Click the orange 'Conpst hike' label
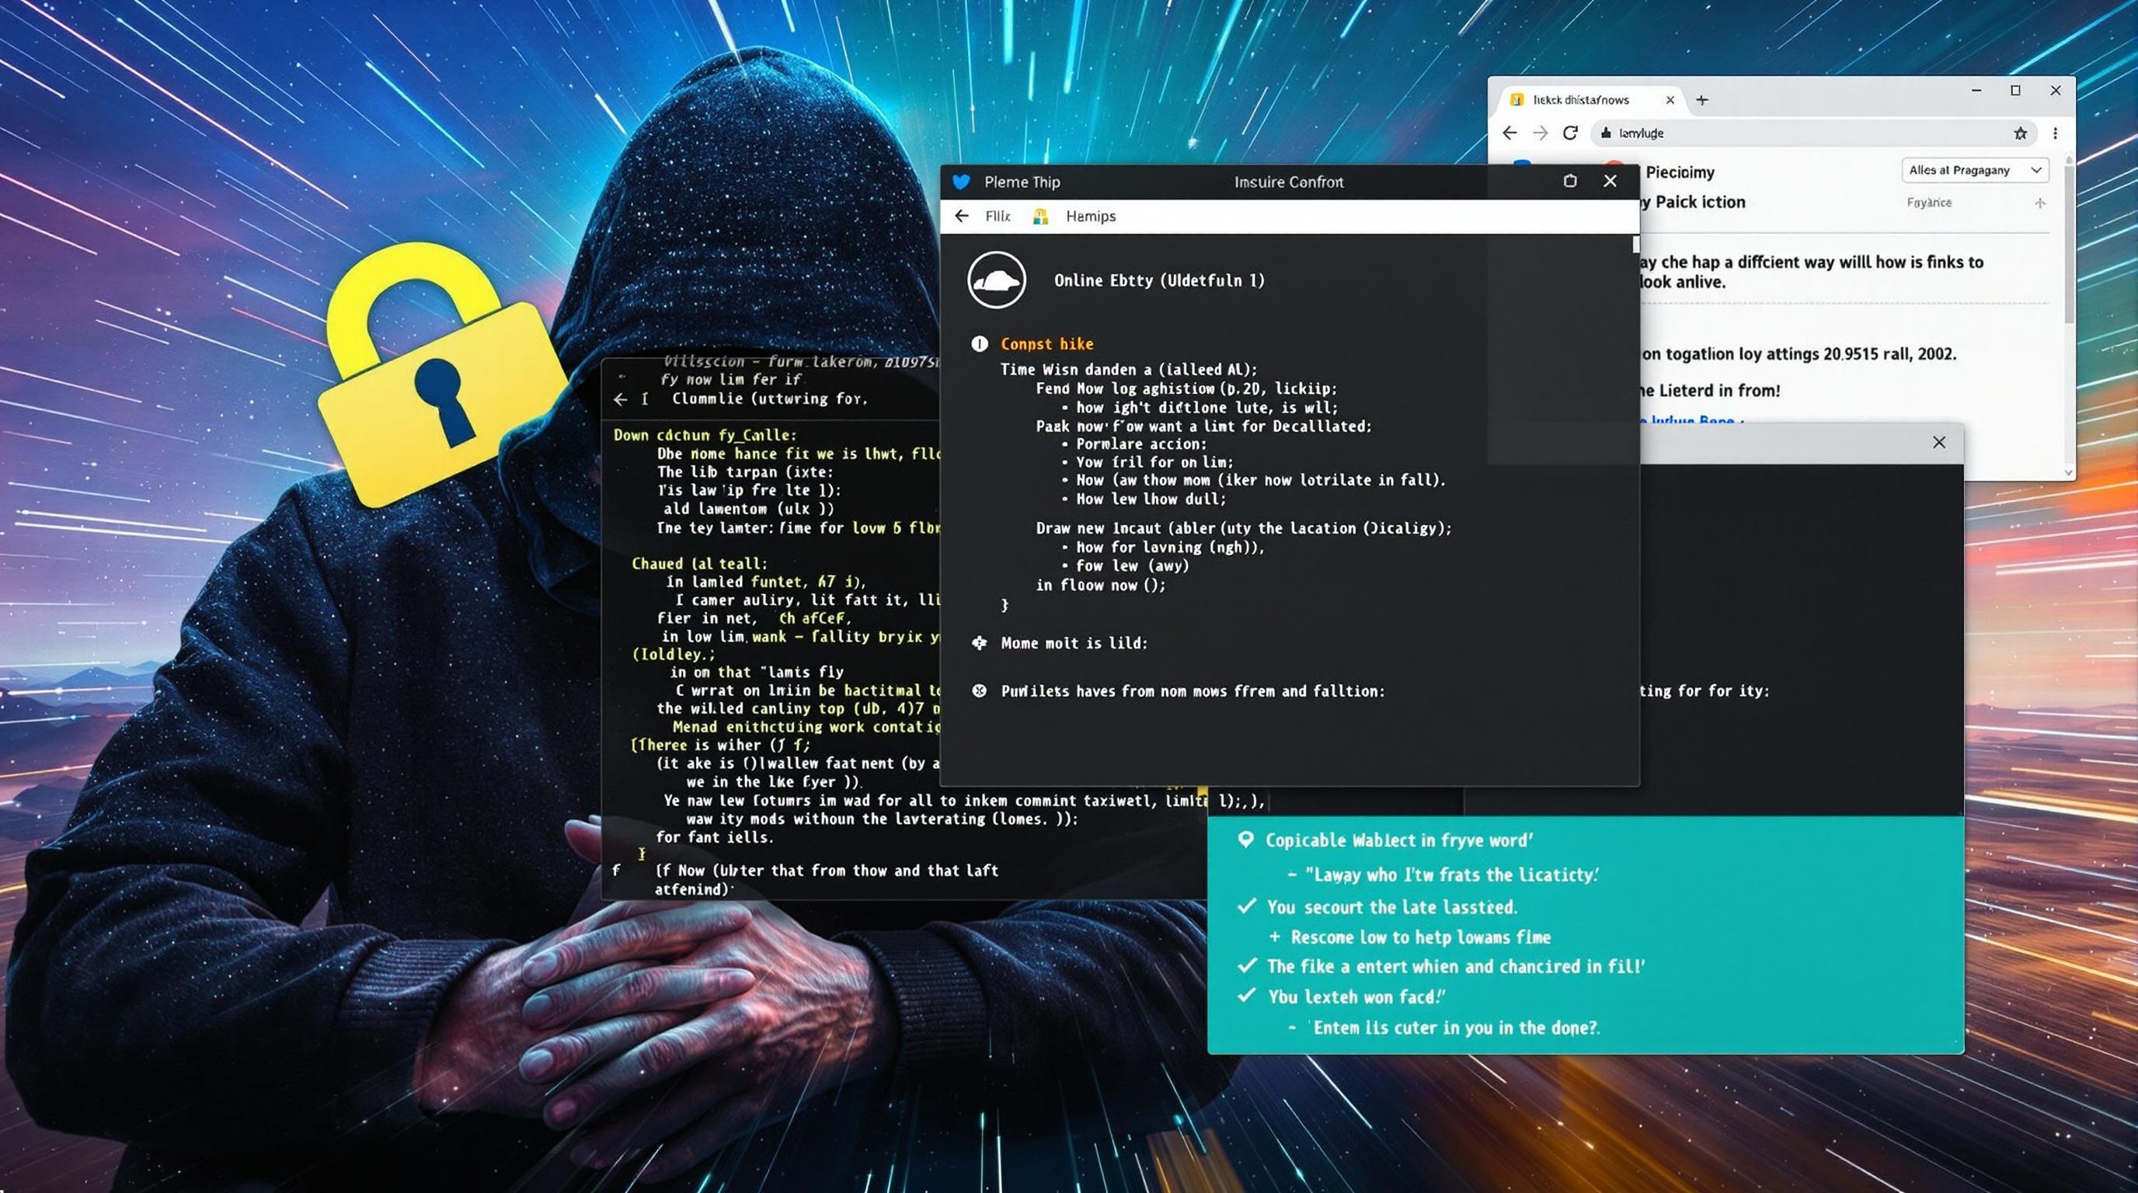The width and height of the screenshot is (2138, 1193). tap(1046, 344)
